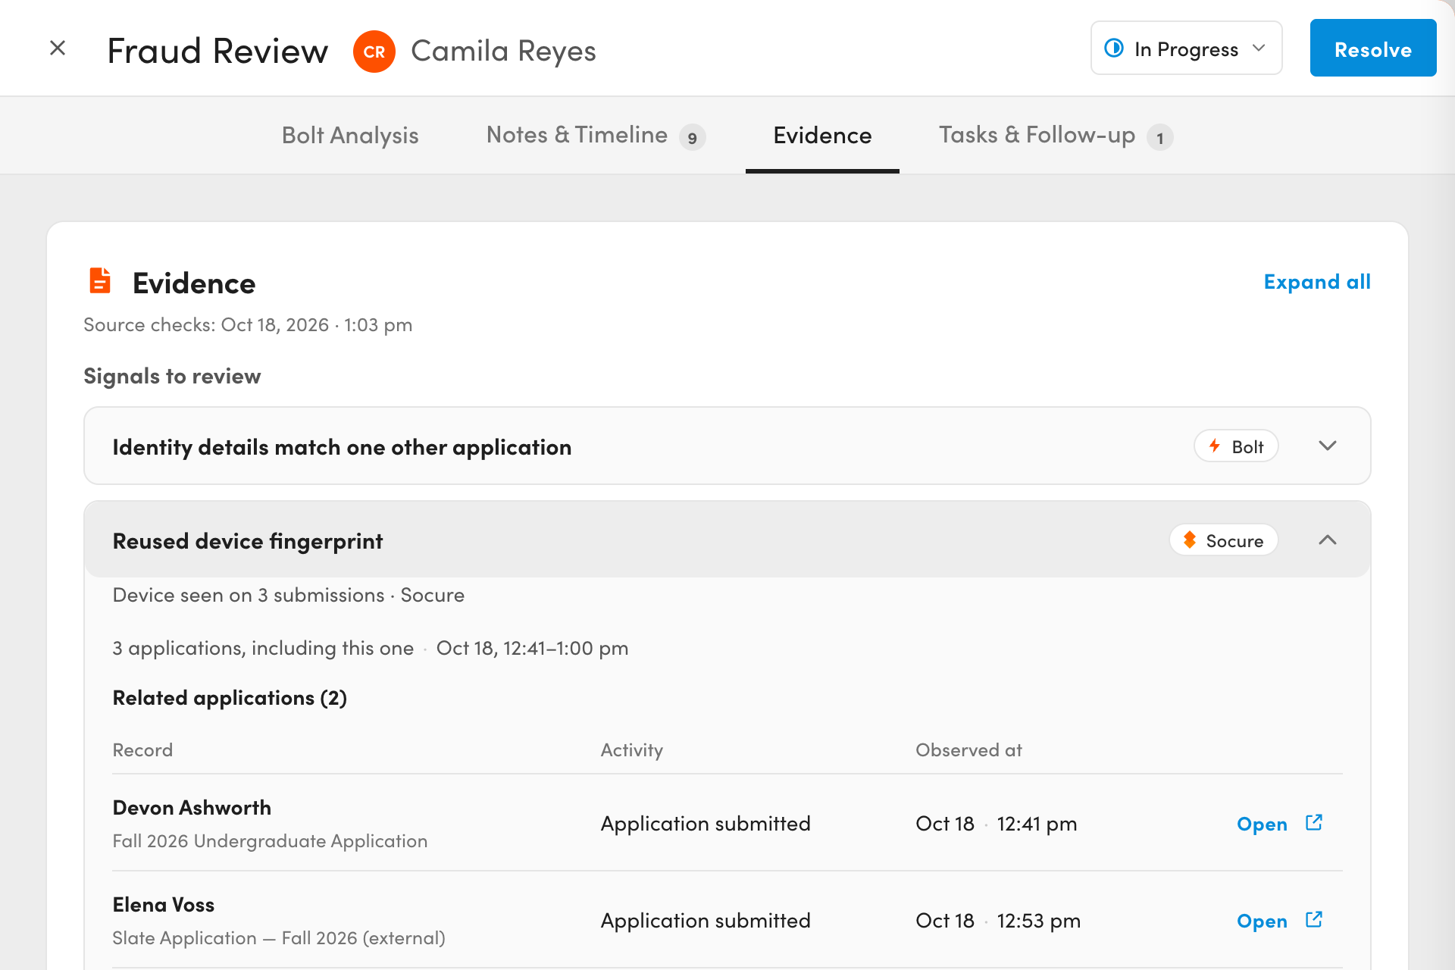The height and width of the screenshot is (970, 1455).
Task: Open Devon Ashworth application link
Action: point(1262,824)
